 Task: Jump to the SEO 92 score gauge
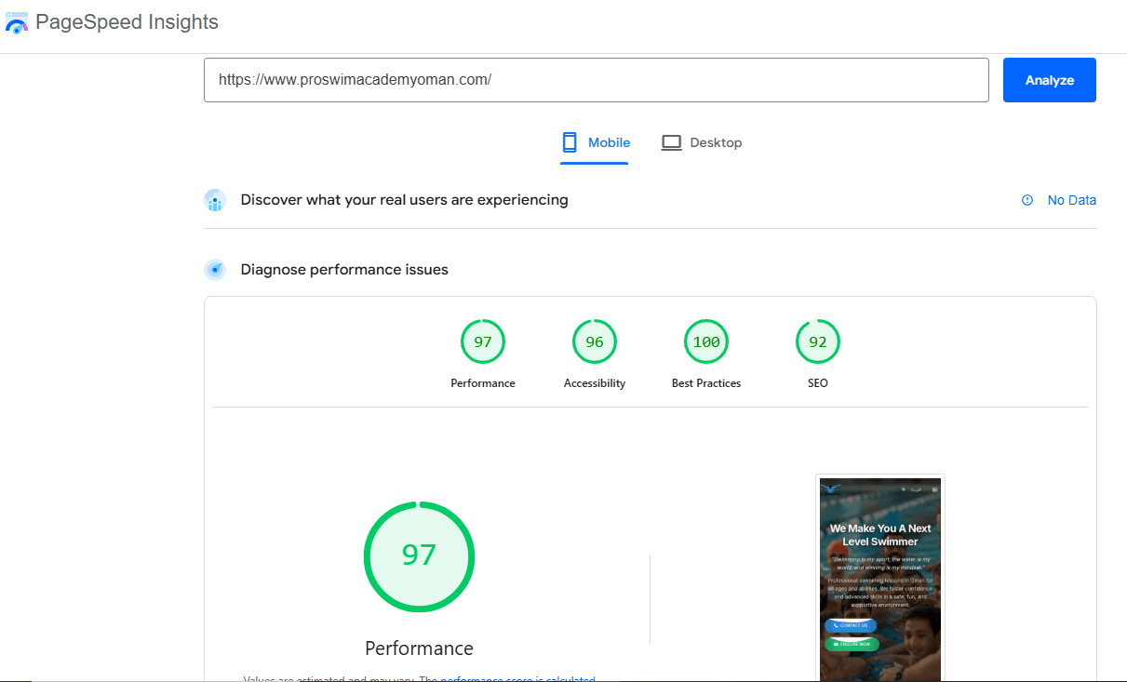[818, 342]
